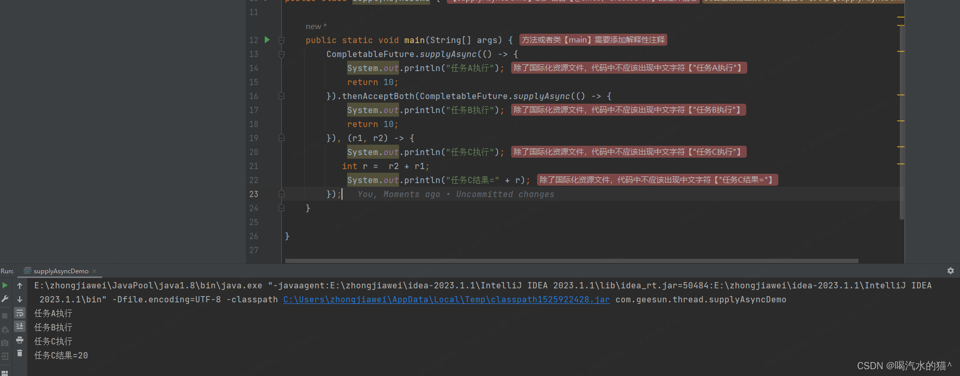Toggle scroll to end of console
This screenshot has width=960, height=376.
(20, 326)
